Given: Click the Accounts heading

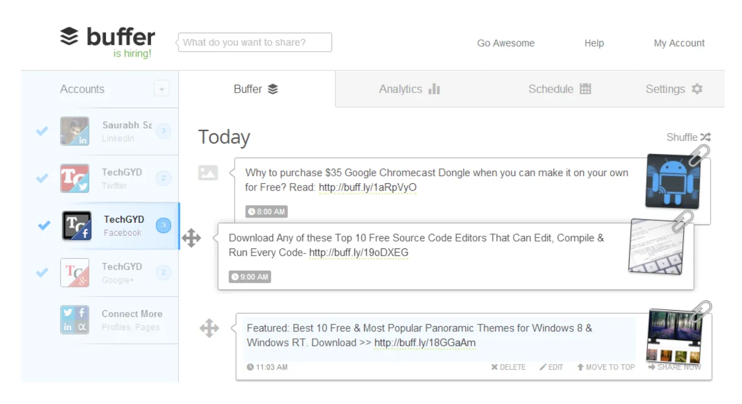Looking at the screenshot, I should pos(82,89).
